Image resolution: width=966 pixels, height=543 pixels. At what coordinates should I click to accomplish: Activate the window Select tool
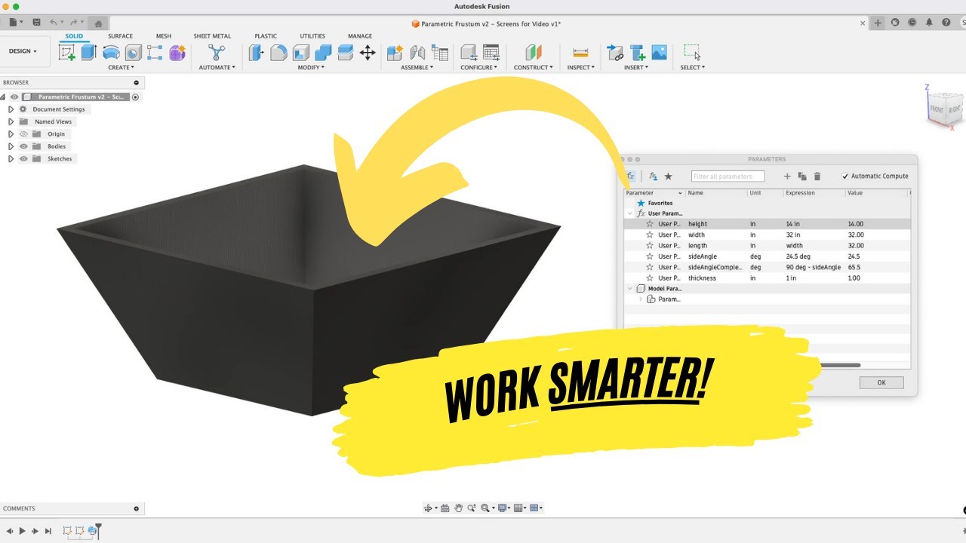pyautogui.click(x=692, y=53)
